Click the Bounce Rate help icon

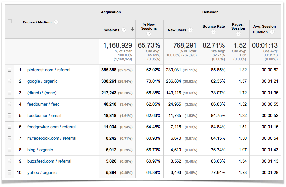coord(213,32)
